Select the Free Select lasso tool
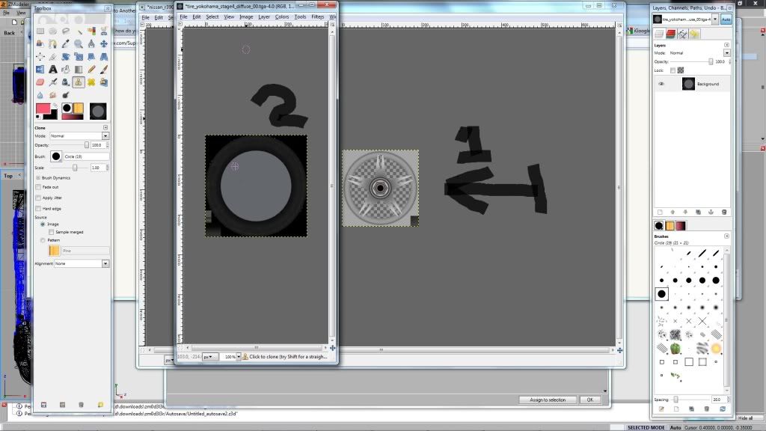 66,31
